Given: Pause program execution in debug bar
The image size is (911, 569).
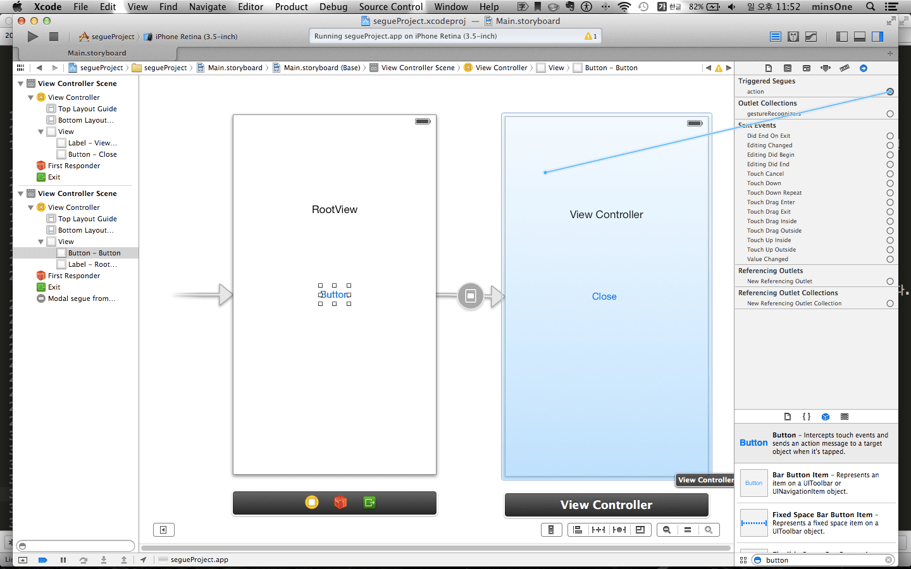Looking at the screenshot, I should [63, 560].
